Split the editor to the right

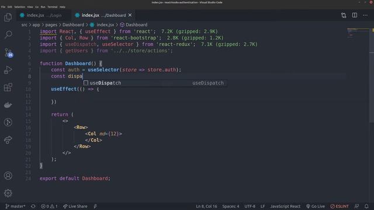click(355, 15)
